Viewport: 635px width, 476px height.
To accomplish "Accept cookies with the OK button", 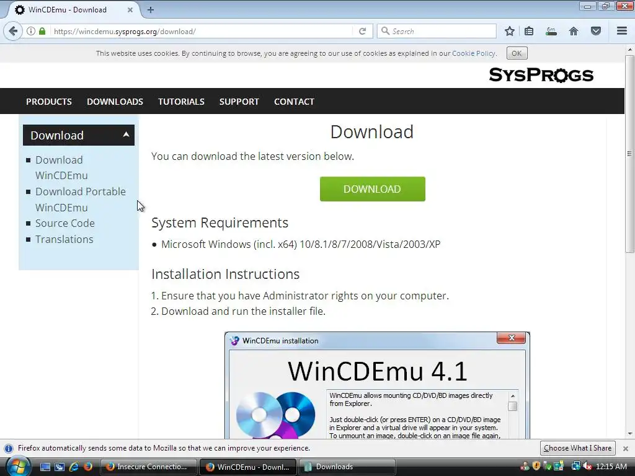I will coord(517,53).
